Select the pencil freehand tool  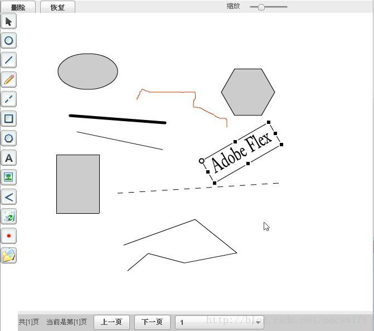pyautogui.click(x=9, y=79)
